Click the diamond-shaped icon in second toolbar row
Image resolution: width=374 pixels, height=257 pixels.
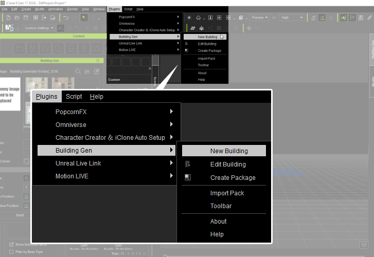tap(249, 28)
